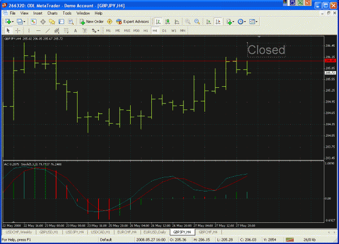The height and width of the screenshot is (244, 339).
Task: Open the Help menu
Action: click(98, 14)
